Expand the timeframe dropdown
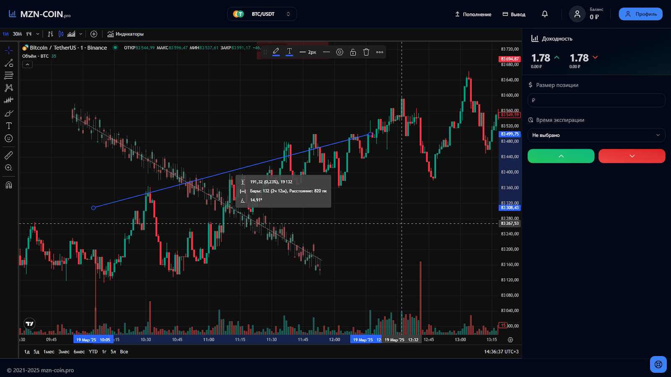 point(38,34)
